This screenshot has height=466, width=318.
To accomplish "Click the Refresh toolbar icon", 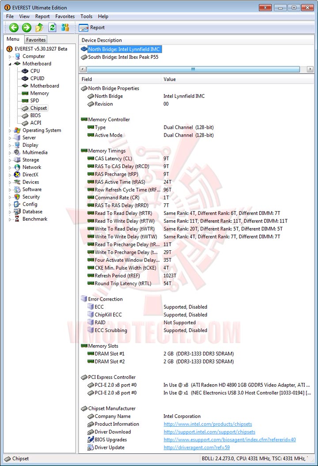I will [x=52, y=28].
